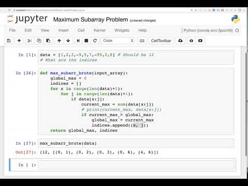The width and height of the screenshot is (248, 186).
Task: Click the Python [conda env:3point6] kernel name
Action: point(208,30)
